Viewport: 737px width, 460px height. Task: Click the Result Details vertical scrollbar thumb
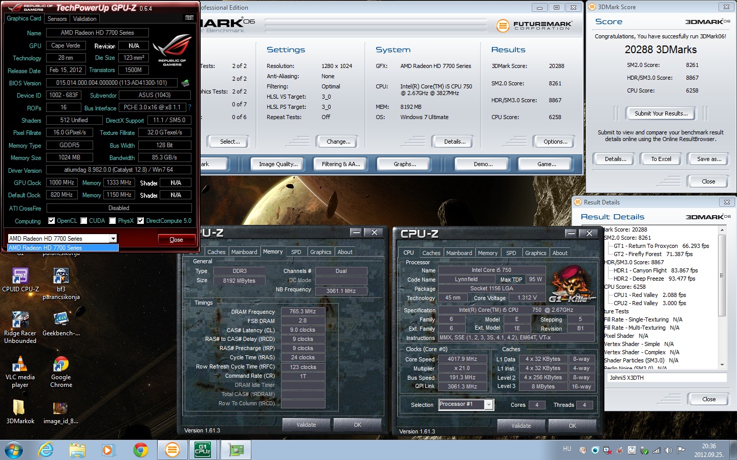click(722, 276)
